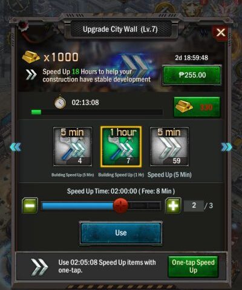Decrease item quantity with minus button
Viewport: 242px width, 290px height.
[30, 205]
